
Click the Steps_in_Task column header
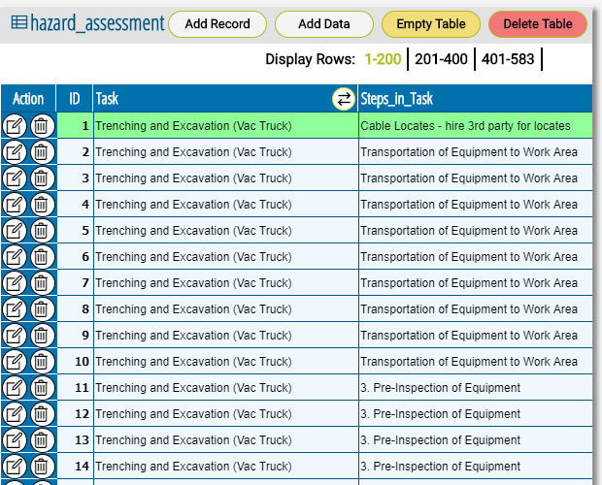tap(396, 99)
